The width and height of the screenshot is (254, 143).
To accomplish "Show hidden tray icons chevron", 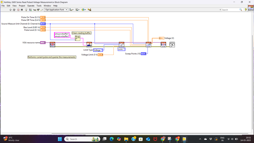I will pos(200,139).
